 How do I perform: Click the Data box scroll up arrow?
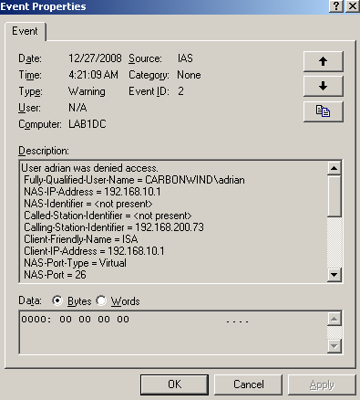click(334, 319)
